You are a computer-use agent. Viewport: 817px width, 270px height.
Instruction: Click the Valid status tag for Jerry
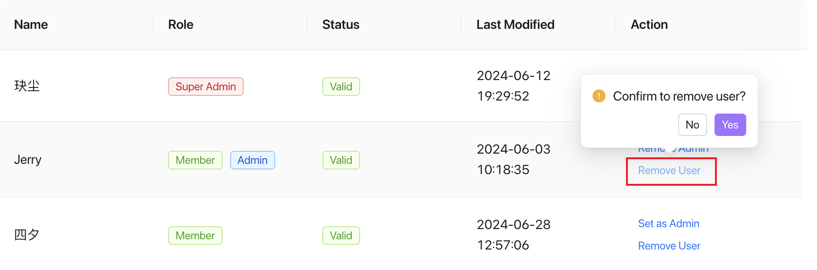pyautogui.click(x=341, y=160)
